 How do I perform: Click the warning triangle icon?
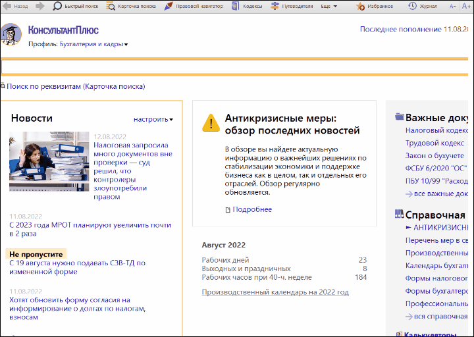click(x=211, y=122)
